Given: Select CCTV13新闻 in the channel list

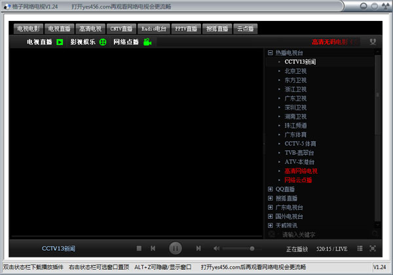Looking at the screenshot, I should (x=300, y=62).
